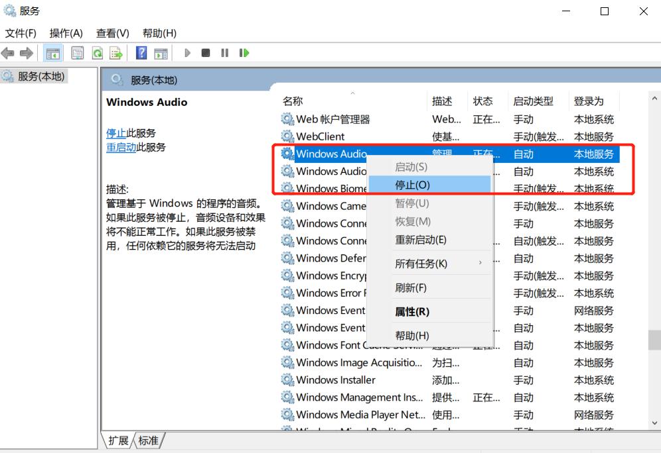Sort by the 登录为 column header
The width and height of the screenshot is (661, 453).
593,101
